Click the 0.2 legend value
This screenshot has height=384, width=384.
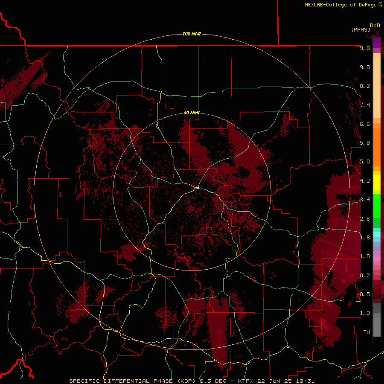(365, 276)
